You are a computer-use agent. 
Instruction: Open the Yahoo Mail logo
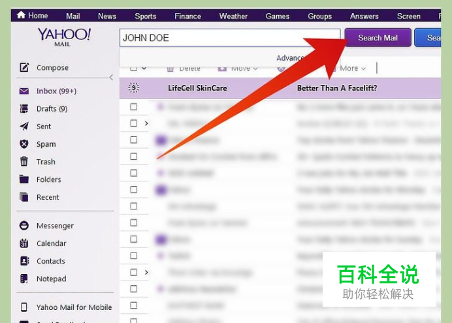tap(64, 37)
